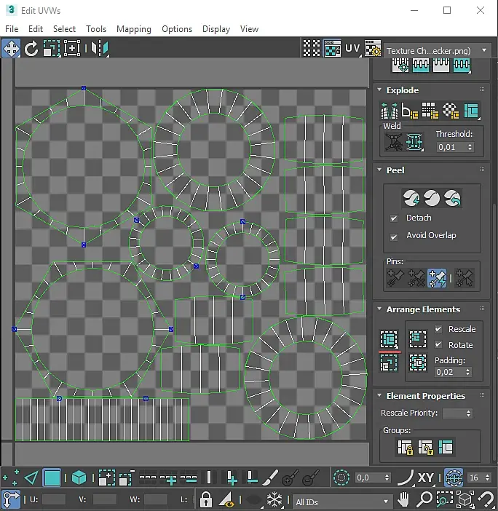Switch to Edge sub-object mode
The height and width of the screenshot is (511, 498).
[x=31, y=478]
